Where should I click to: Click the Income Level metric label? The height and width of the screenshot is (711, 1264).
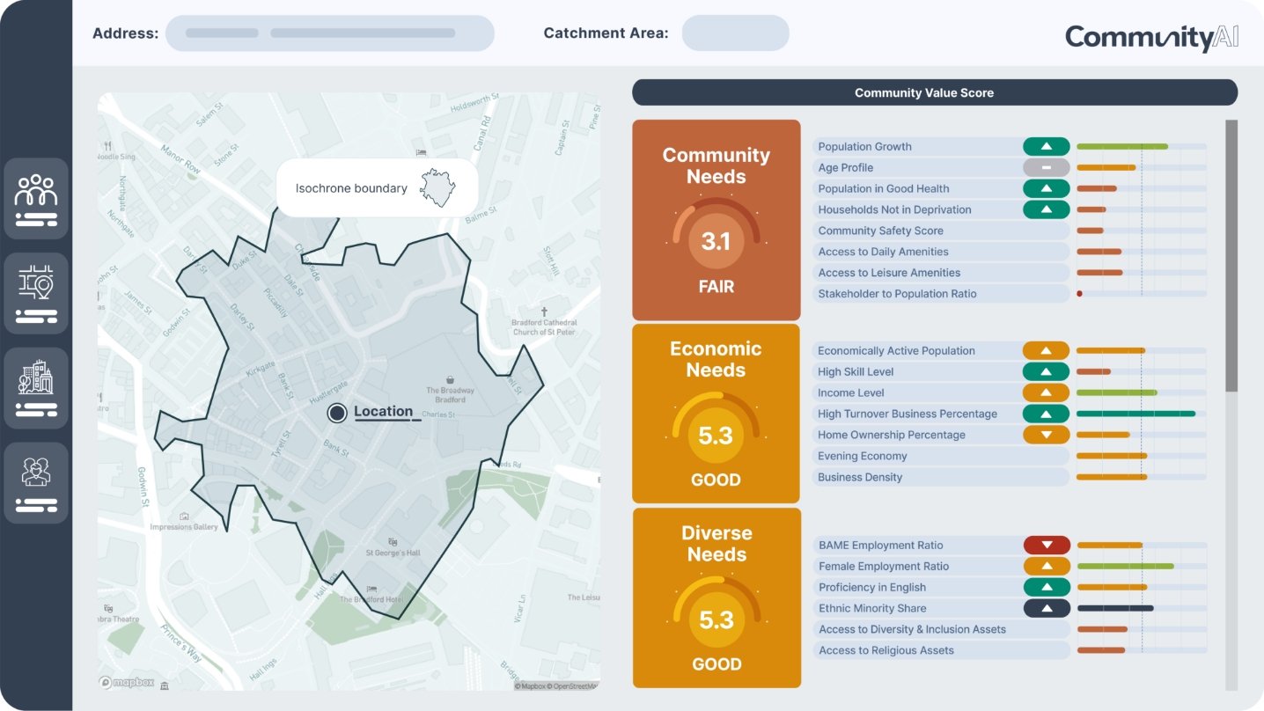[x=850, y=392]
